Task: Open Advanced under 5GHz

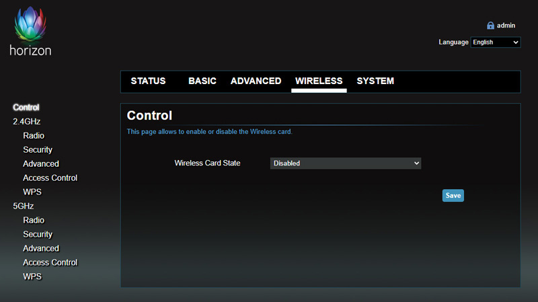Action: (41, 248)
